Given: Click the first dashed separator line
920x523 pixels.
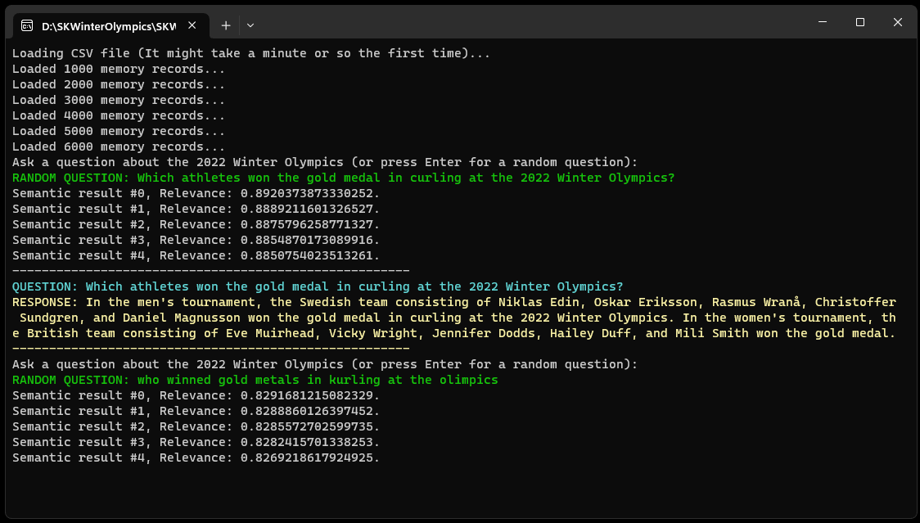Looking at the screenshot, I should [210, 271].
